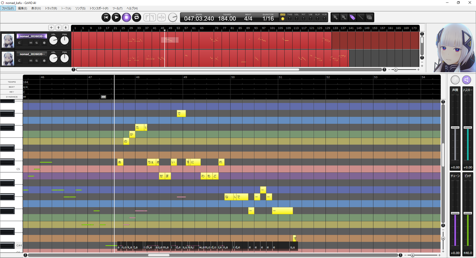
Task: Click the second track's C button
Action: [19, 60]
